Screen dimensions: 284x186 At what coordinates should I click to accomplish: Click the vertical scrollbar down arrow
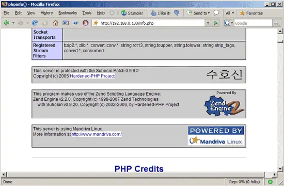click(x=280, y=169)
